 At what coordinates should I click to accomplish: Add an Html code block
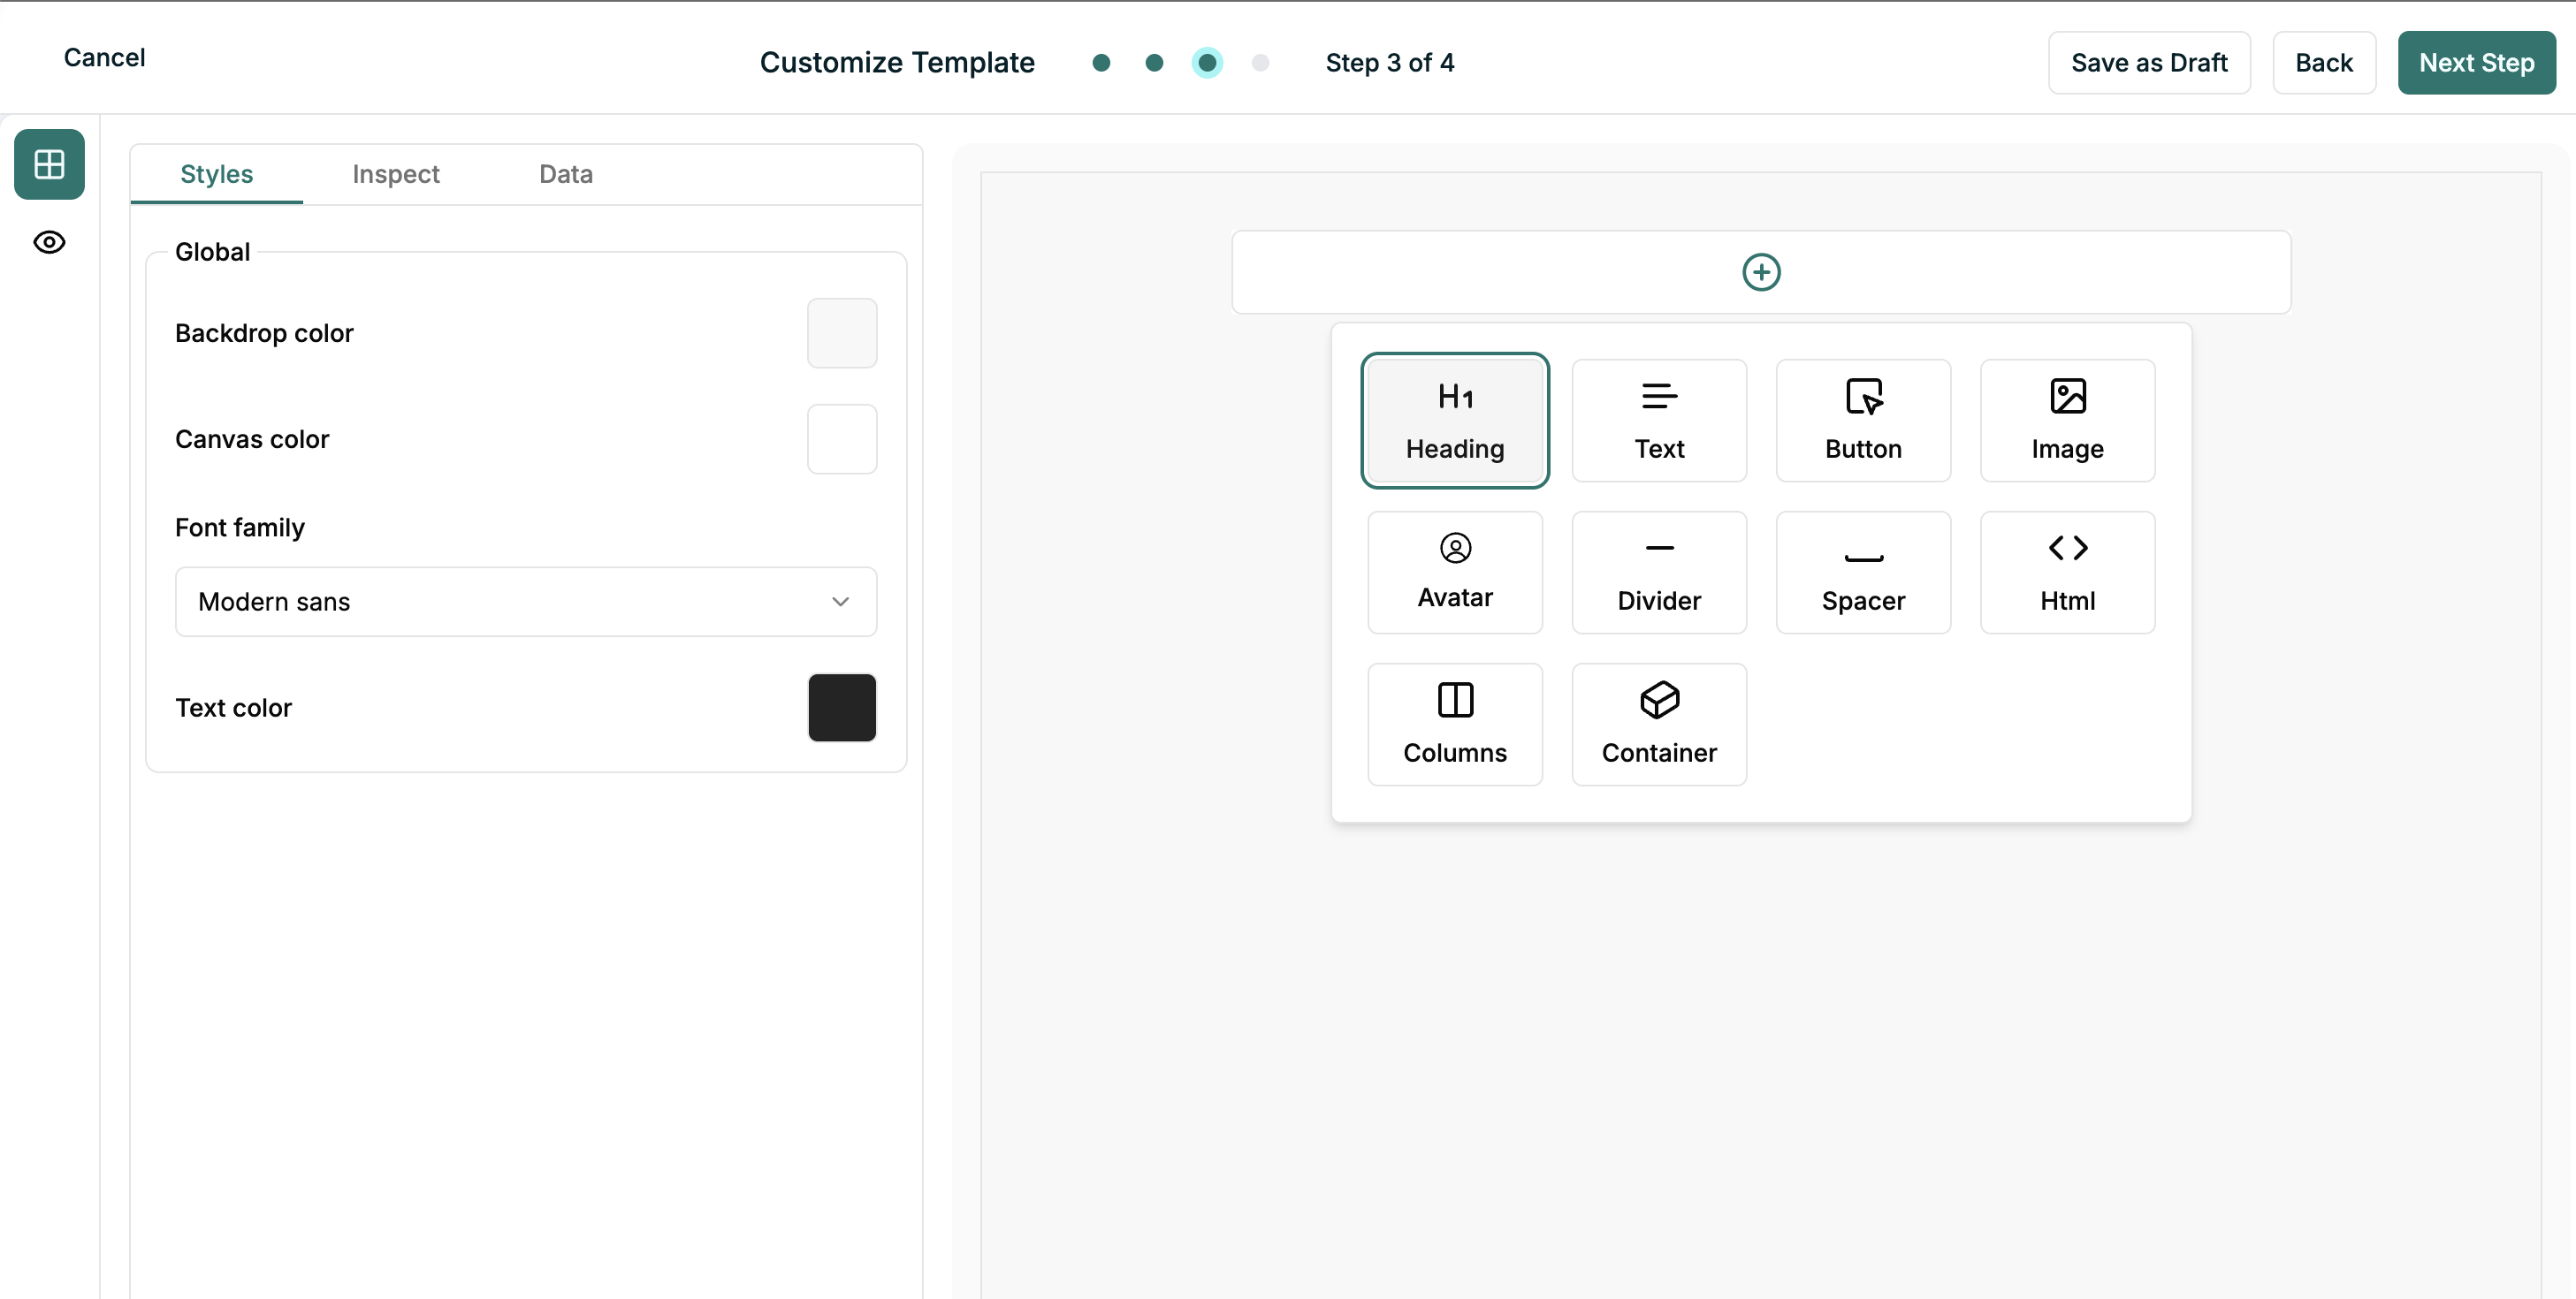click(x=2066, y=572)
